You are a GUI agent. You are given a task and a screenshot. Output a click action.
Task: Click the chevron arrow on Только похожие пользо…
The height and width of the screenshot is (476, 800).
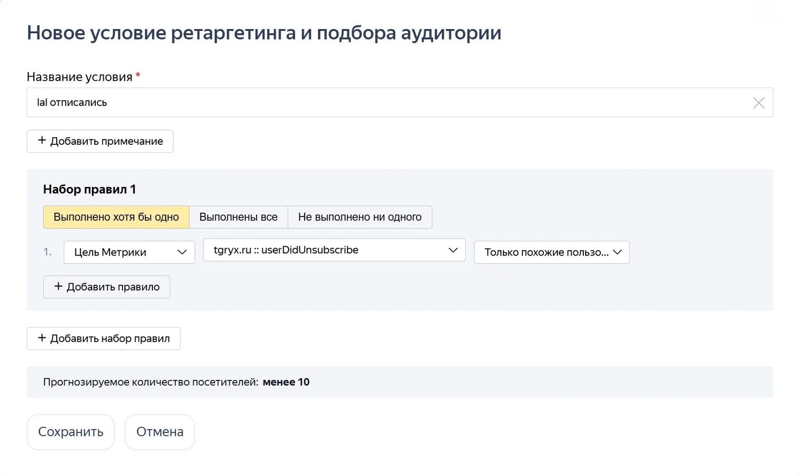coord(617,252)
